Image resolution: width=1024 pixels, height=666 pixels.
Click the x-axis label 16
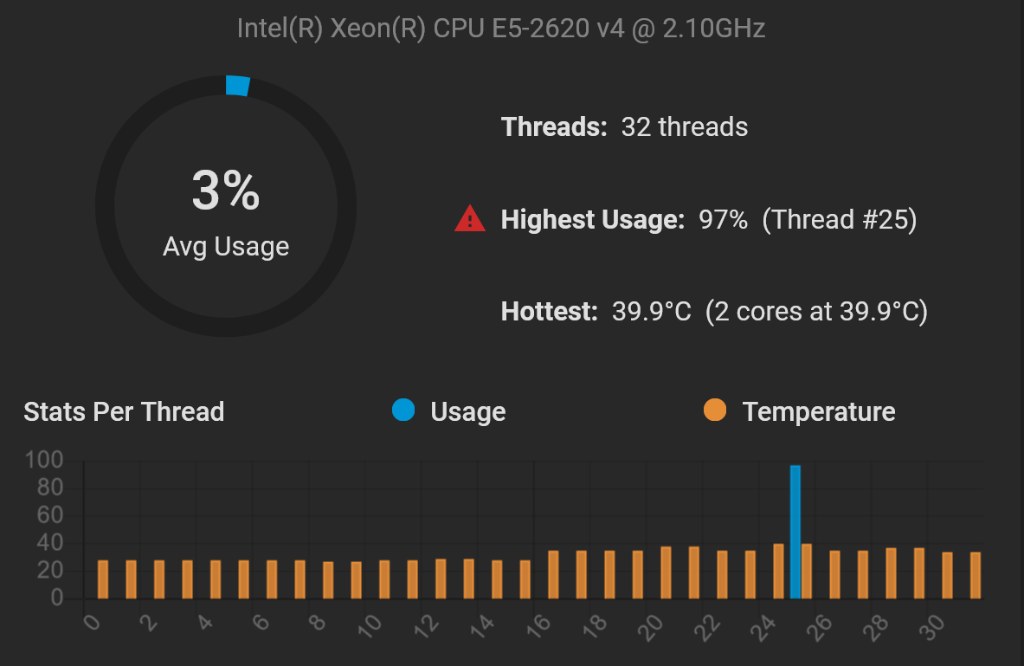(538, 626)
